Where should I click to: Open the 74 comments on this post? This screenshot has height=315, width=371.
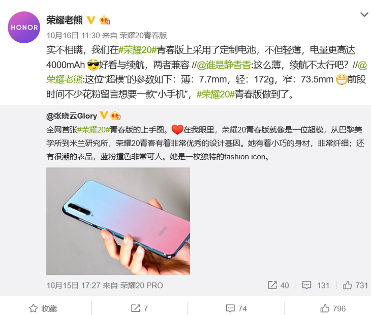click(236, 308)
